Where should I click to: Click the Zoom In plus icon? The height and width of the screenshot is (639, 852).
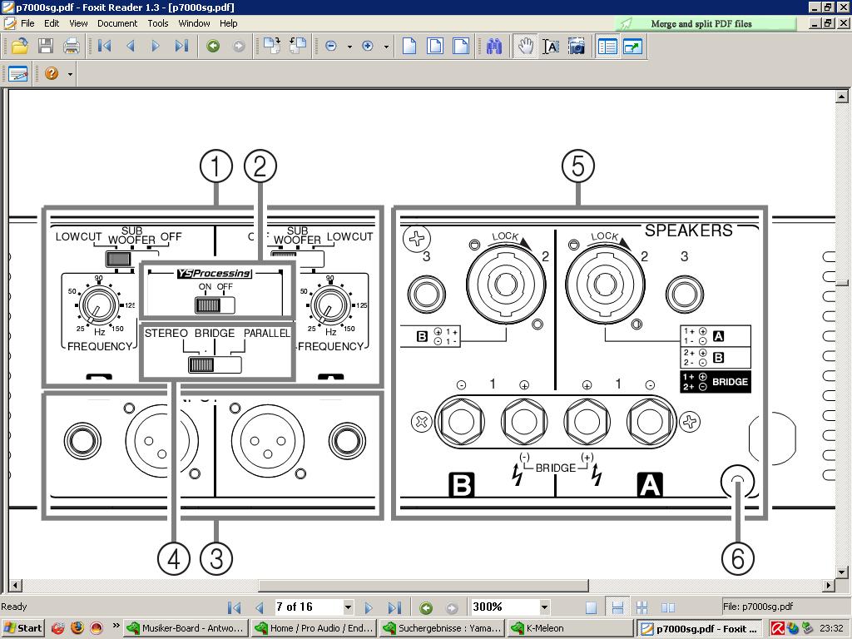[368, 47]
